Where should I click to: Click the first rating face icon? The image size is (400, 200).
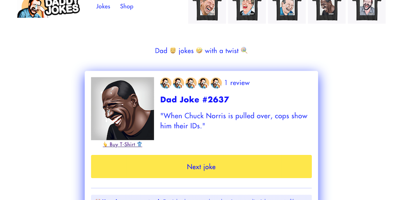click(x=166, y=83)
